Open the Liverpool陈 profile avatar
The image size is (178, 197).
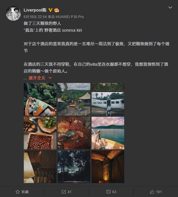click(13, 13)
